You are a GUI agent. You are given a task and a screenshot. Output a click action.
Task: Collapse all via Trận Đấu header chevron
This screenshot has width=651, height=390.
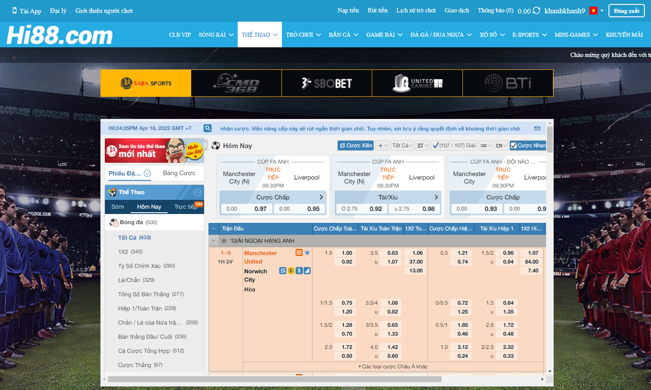point(214,229)
